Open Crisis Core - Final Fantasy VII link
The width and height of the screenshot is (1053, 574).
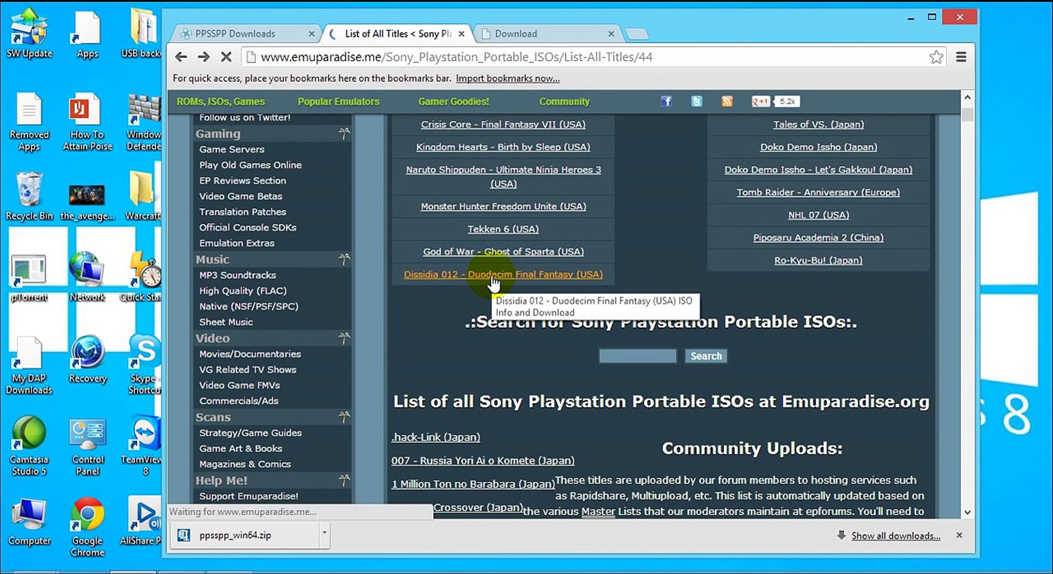tap(503, 124)
